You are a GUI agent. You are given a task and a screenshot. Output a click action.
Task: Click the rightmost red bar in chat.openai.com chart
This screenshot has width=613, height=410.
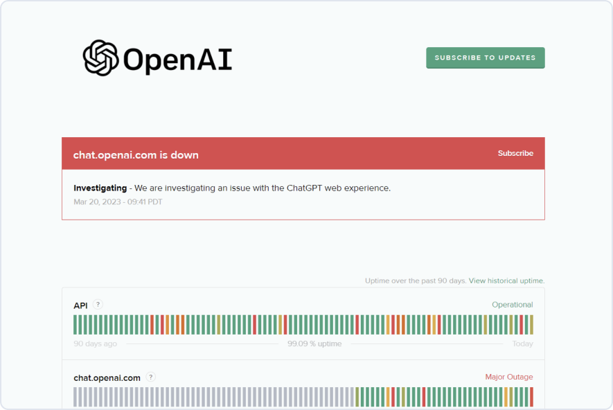point(531,397)
